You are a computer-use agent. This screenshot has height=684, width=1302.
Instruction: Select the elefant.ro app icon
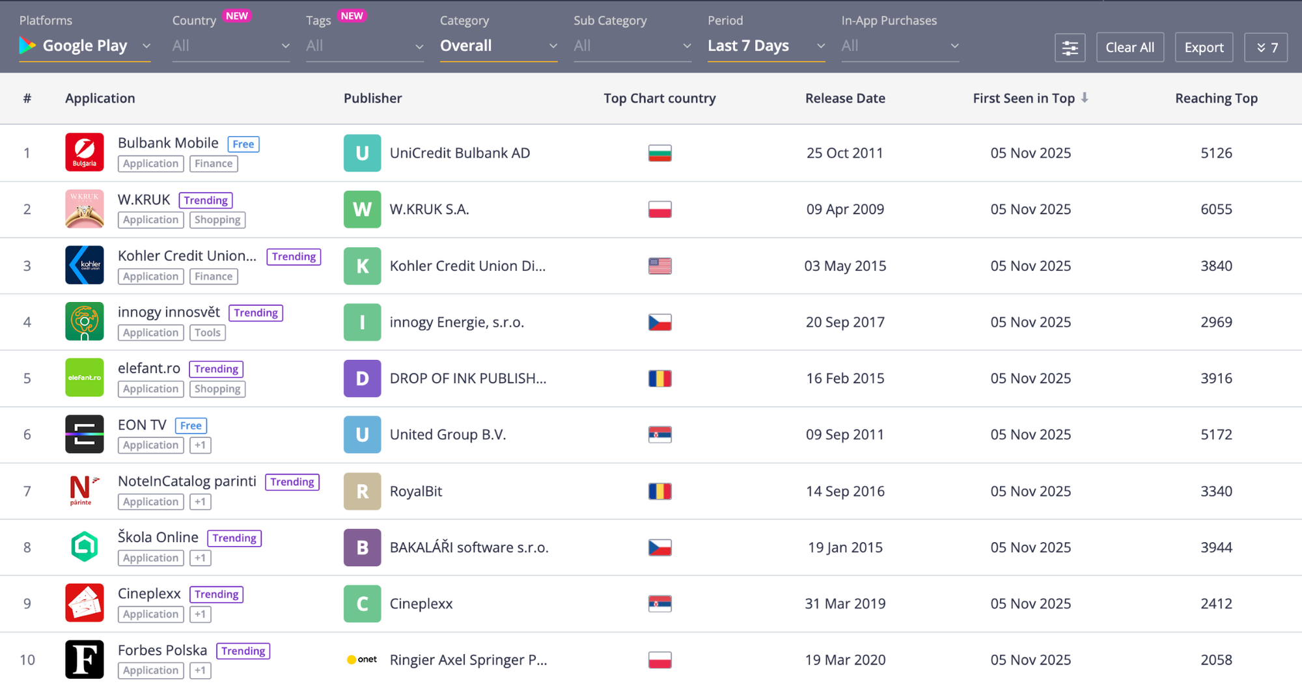pos(84,377)
